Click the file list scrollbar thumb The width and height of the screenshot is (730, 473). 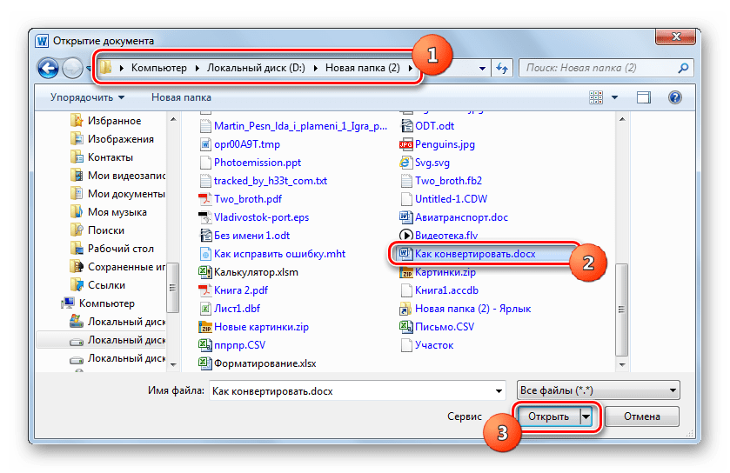click(x=622, y=310)
